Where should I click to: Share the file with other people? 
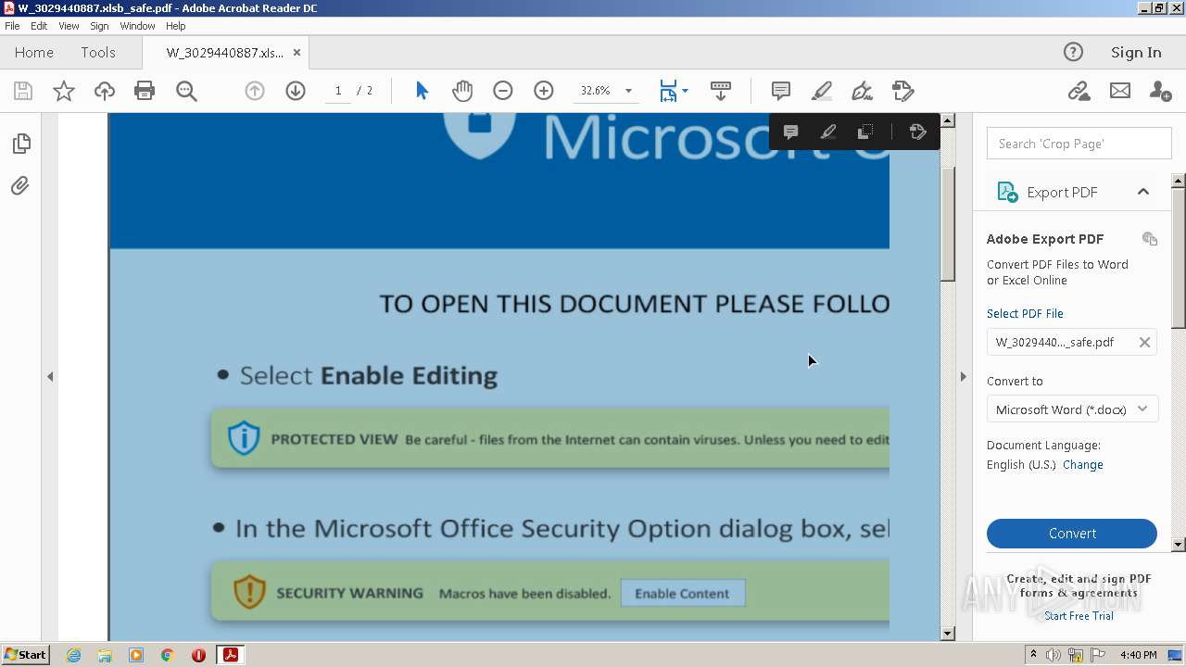(1160, 91)
